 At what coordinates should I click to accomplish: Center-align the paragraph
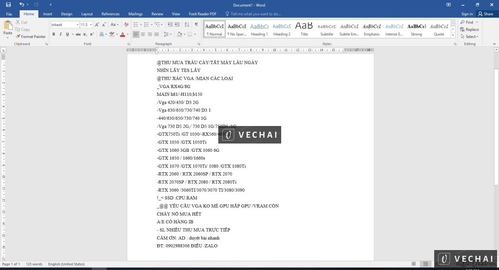[143, 35]
